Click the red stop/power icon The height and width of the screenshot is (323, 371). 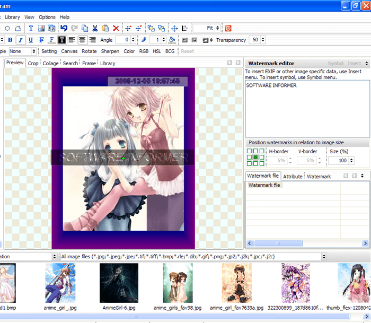tap(228, 29)
